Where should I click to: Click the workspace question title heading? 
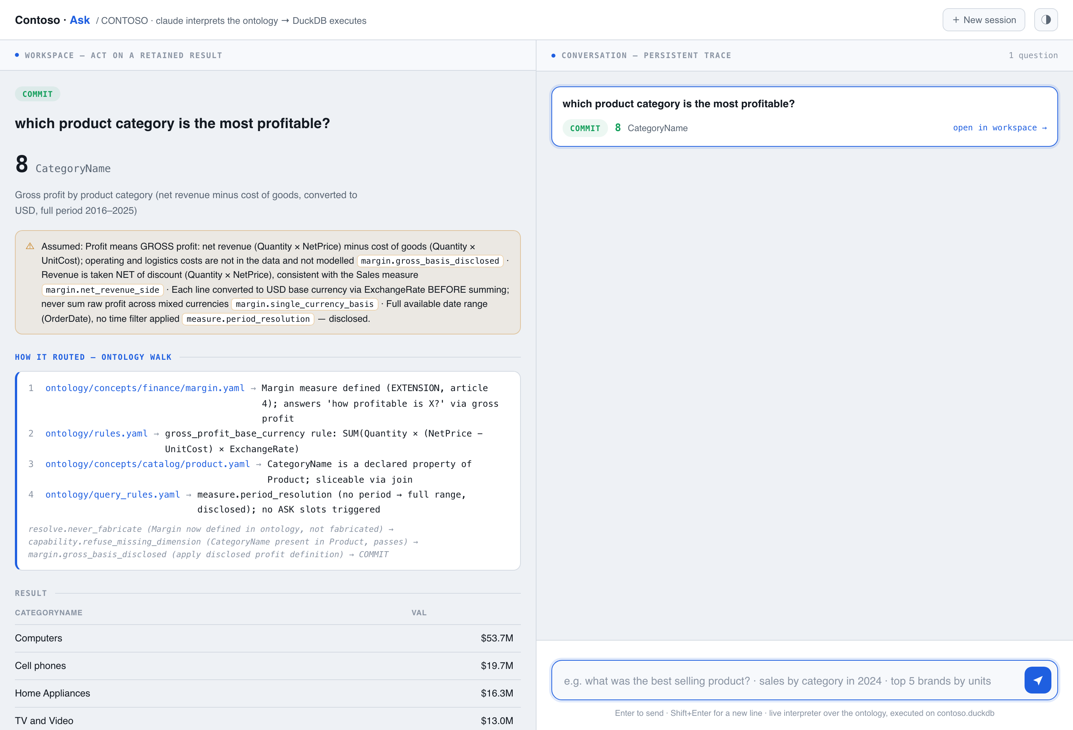(172, 123)
